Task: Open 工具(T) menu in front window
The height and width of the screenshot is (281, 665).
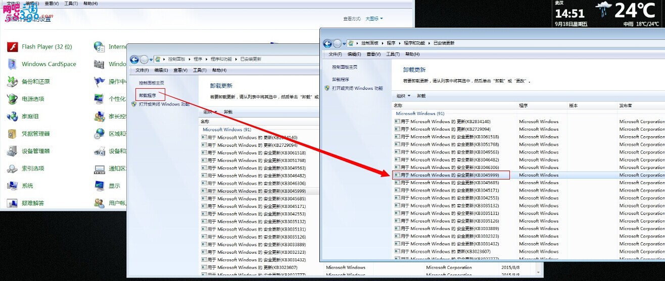Action: 393,54
